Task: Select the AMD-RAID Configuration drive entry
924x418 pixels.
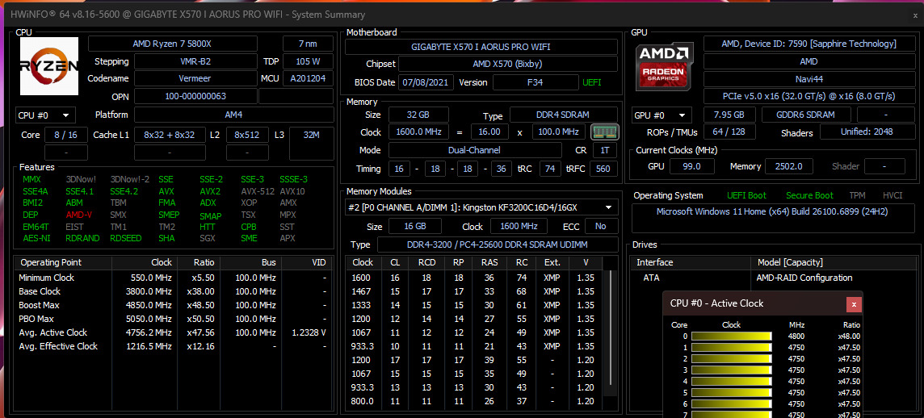Action: pos(772,278)
